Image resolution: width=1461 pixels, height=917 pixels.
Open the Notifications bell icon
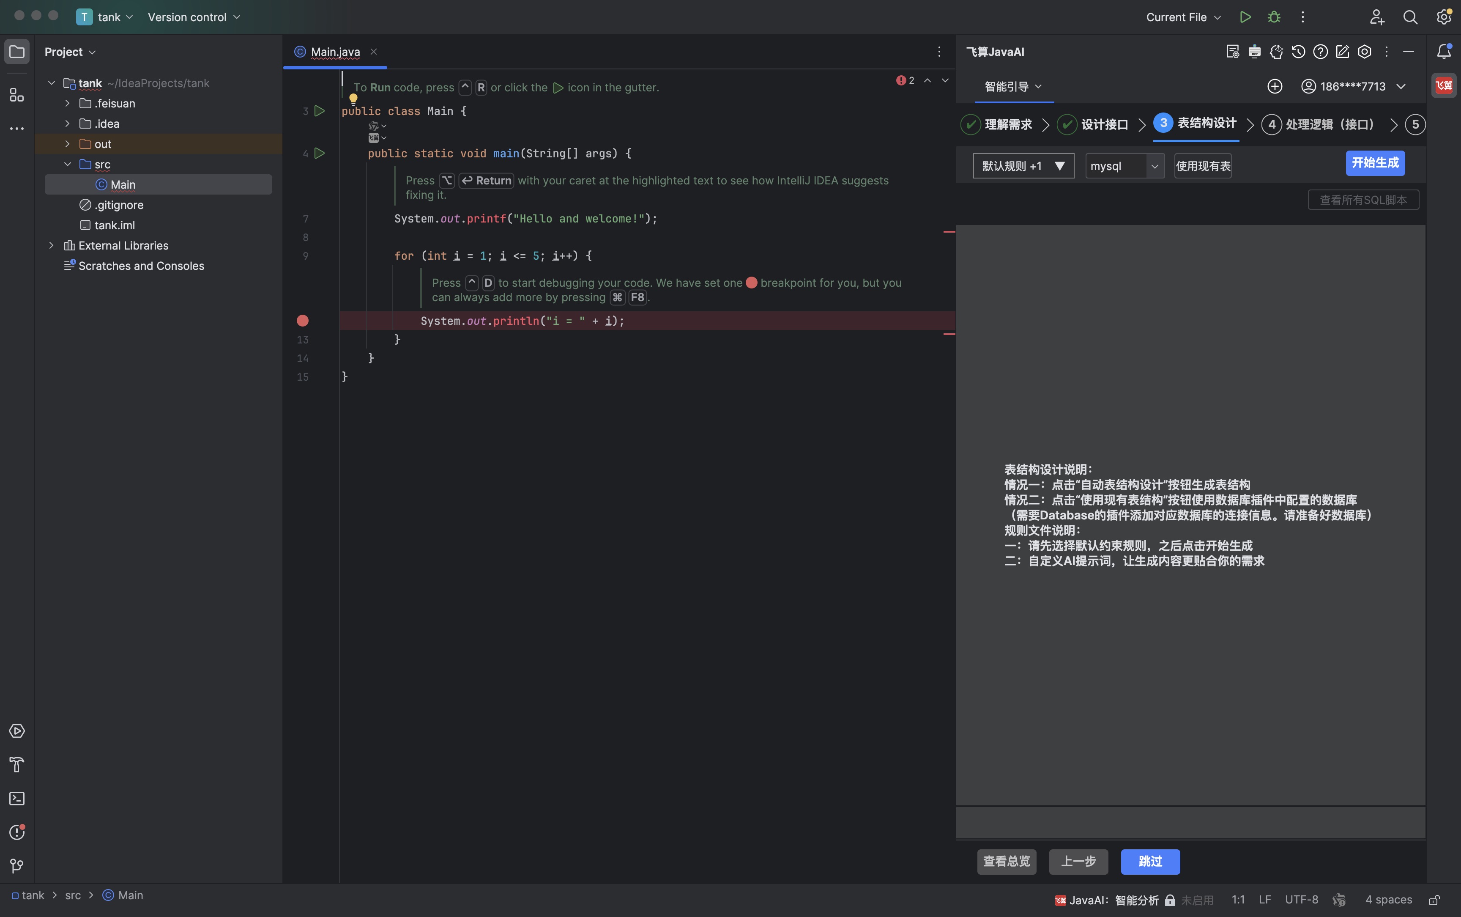(1444, 52)
